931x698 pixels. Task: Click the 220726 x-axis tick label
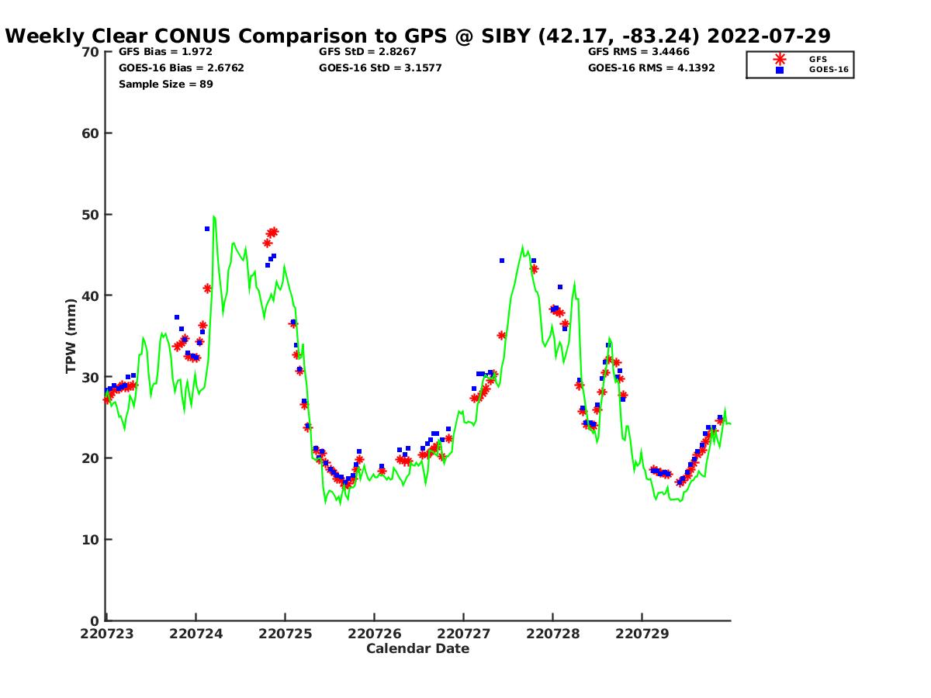tap(374, 634)
